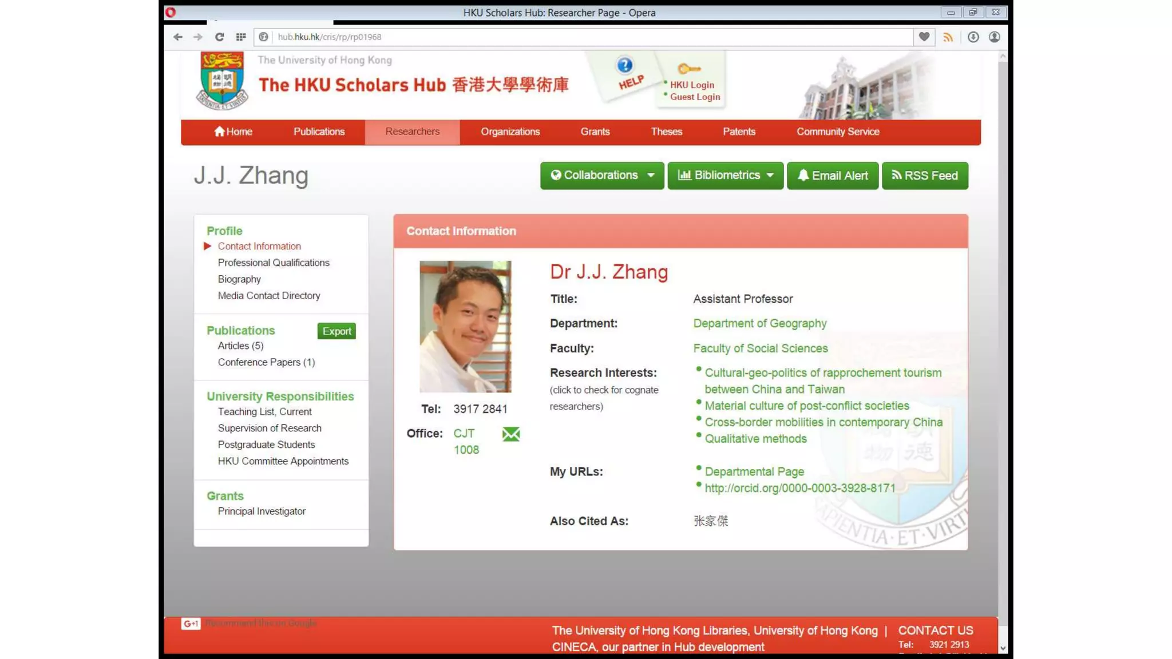Go back with the browser back arrow
1172x659 pixels.
click(x=178, y=37)
